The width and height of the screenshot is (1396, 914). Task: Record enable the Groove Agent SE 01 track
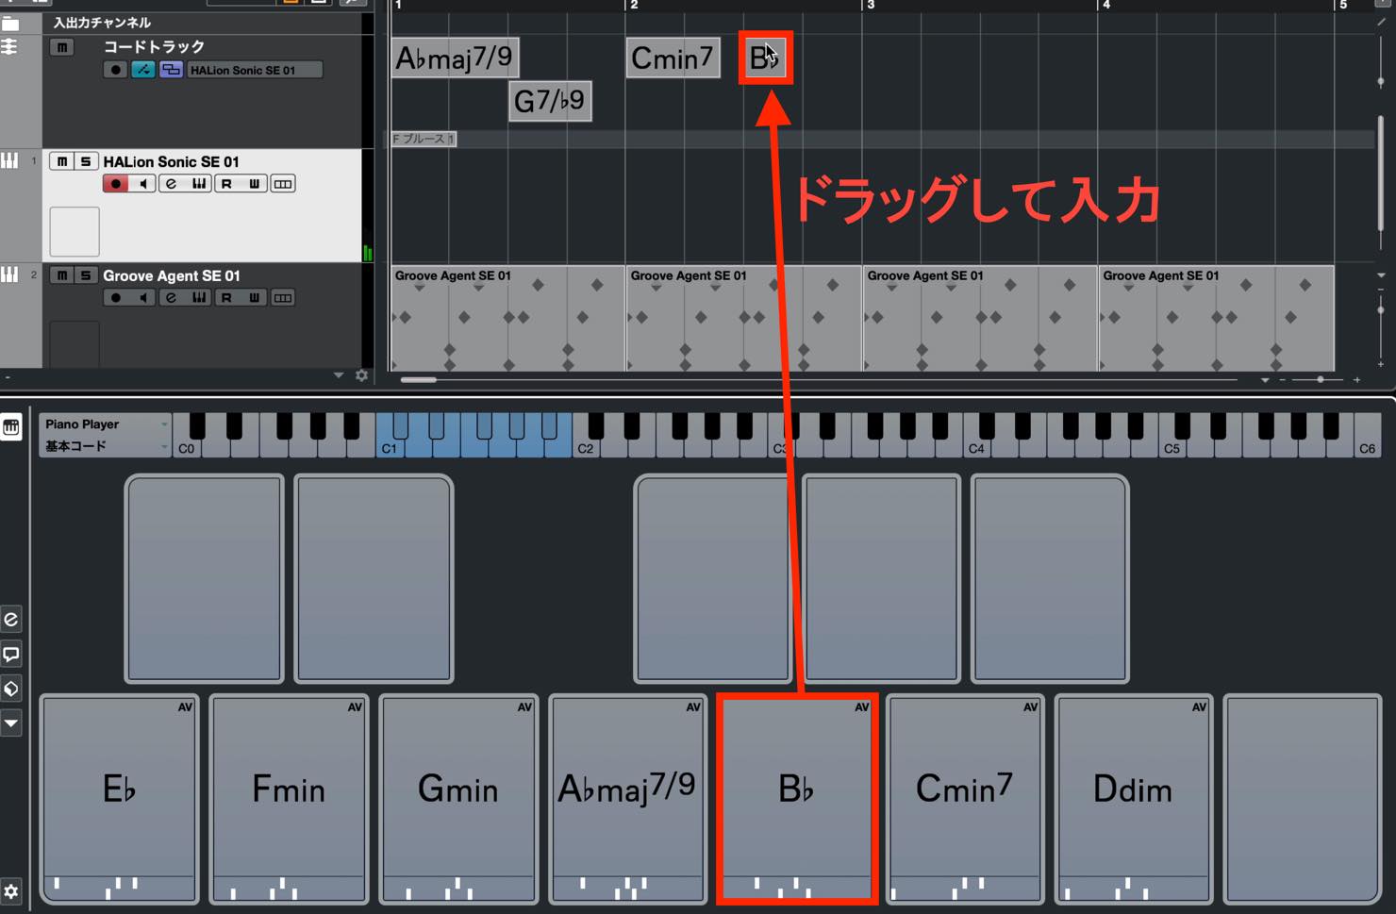coord(115,298)
